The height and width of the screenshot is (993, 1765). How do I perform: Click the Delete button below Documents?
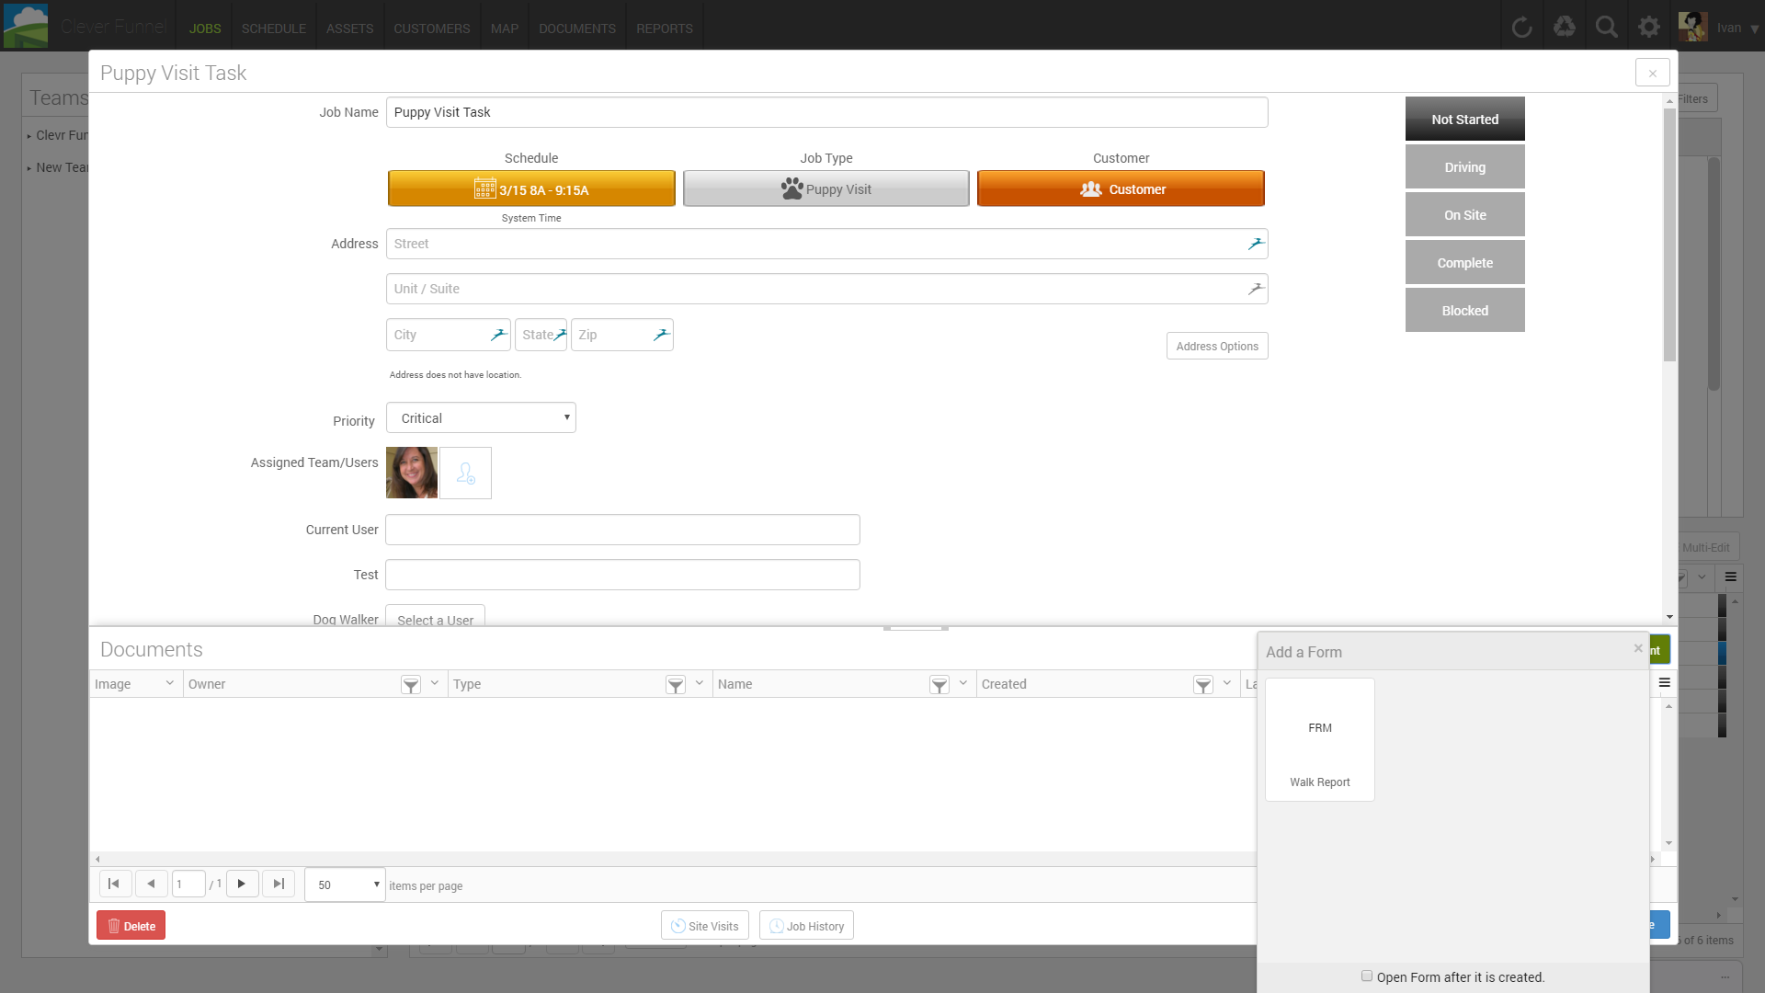[x=130, y=925]
